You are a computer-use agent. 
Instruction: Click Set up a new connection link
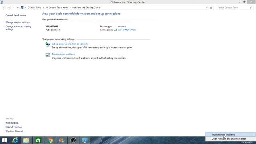[70, 44]
